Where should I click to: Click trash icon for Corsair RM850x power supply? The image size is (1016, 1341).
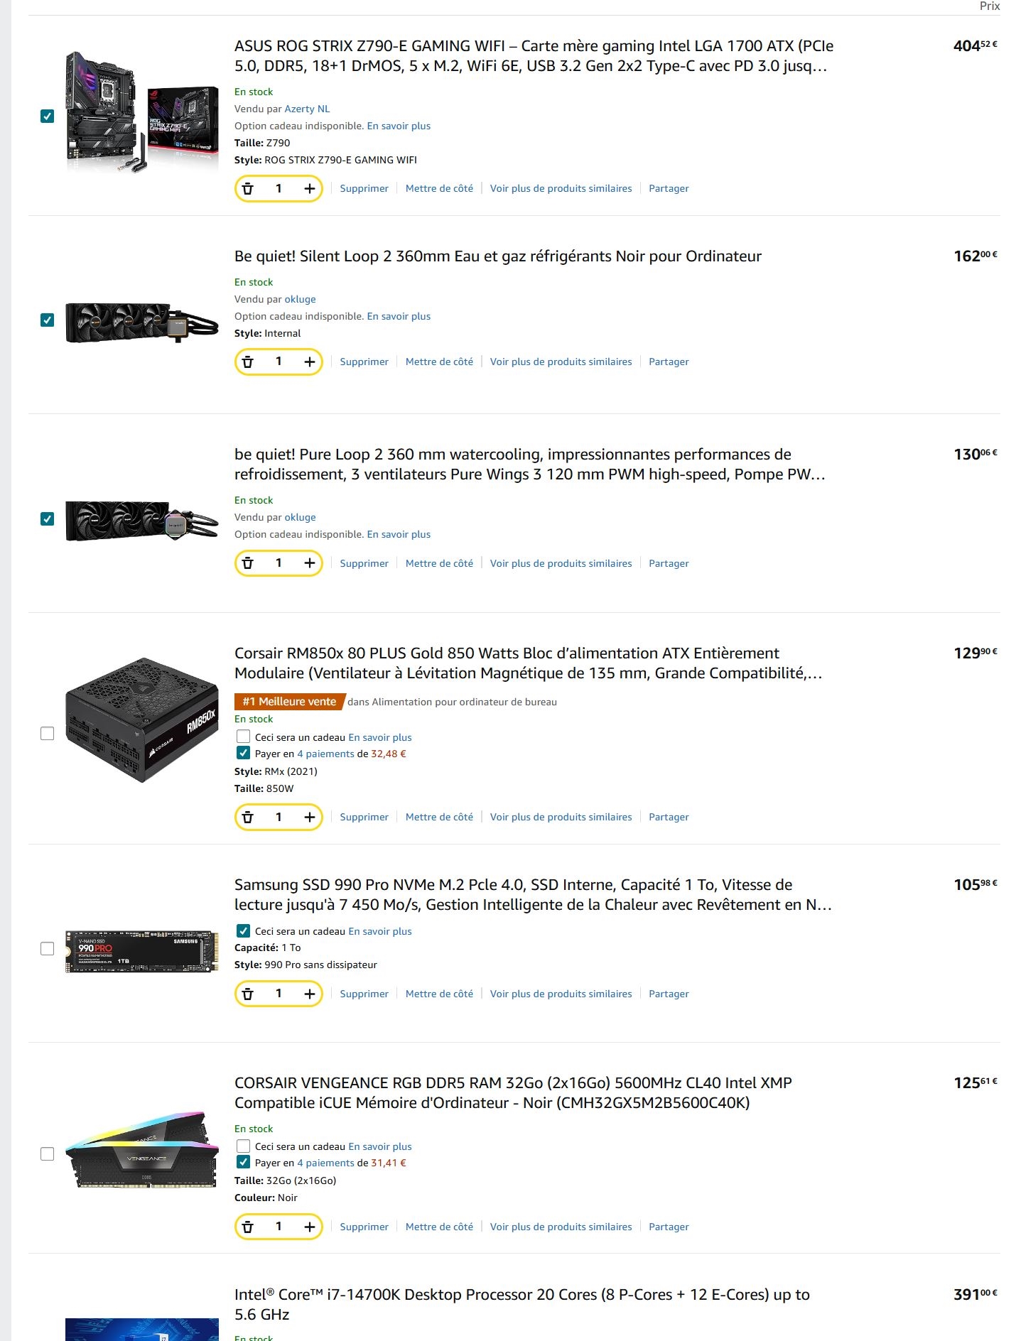[248, 818]
